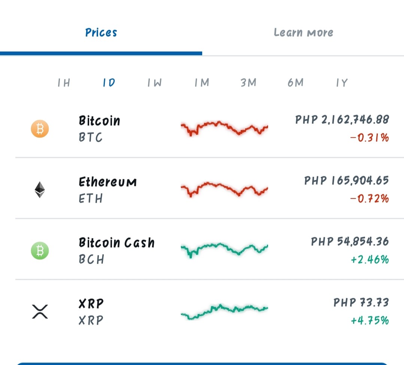Select the 1H time range

tap(64, 83)
